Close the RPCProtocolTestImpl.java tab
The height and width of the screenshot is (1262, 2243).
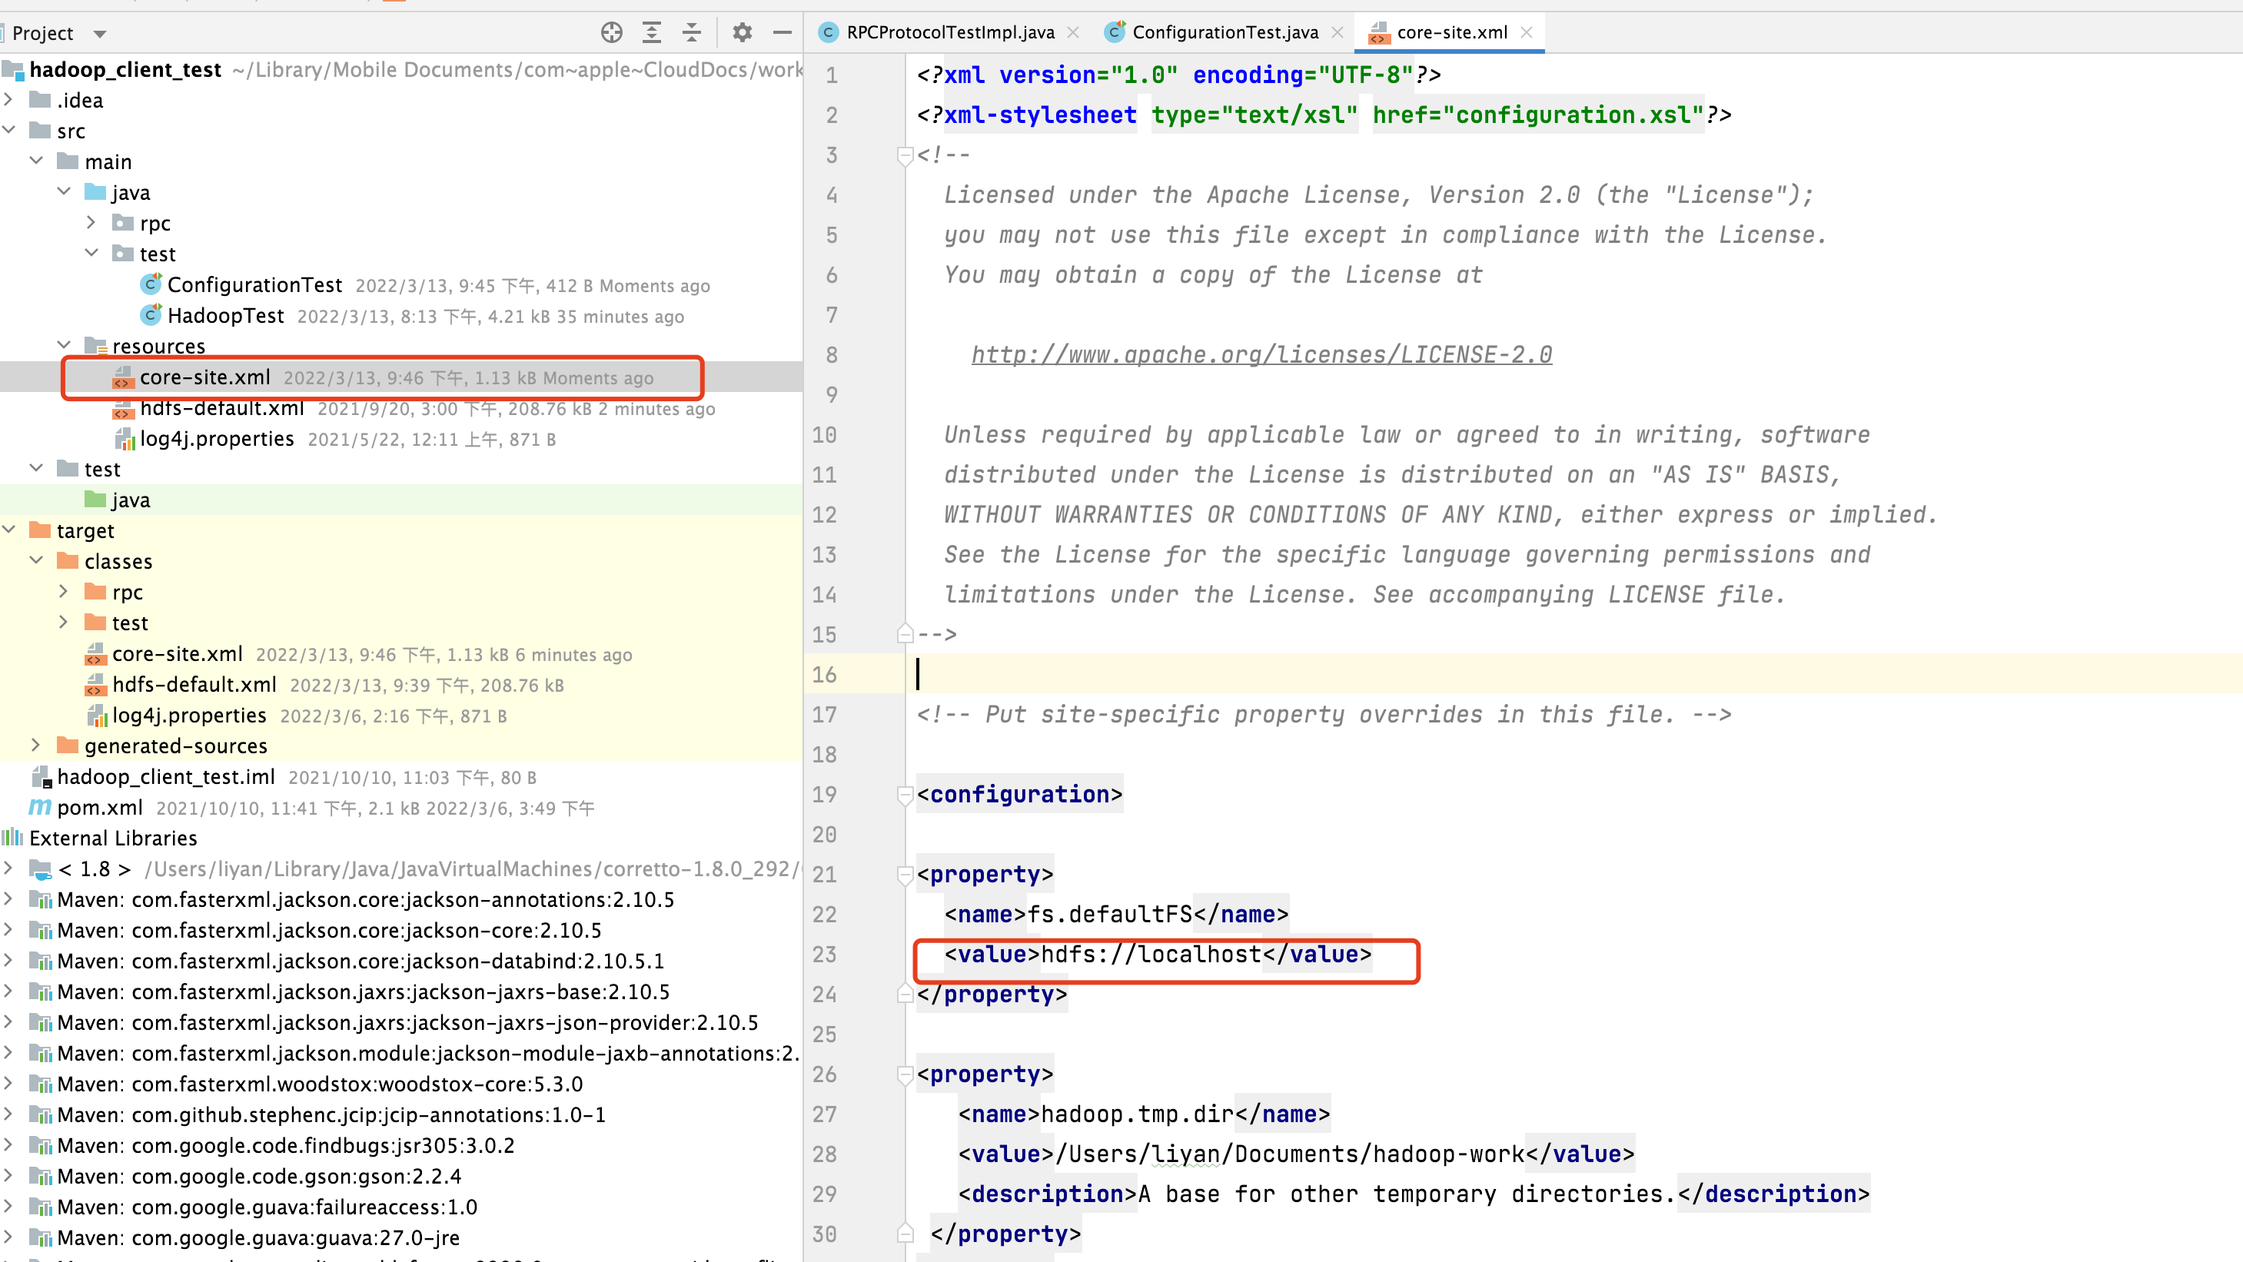click(x=1073, y=32)
